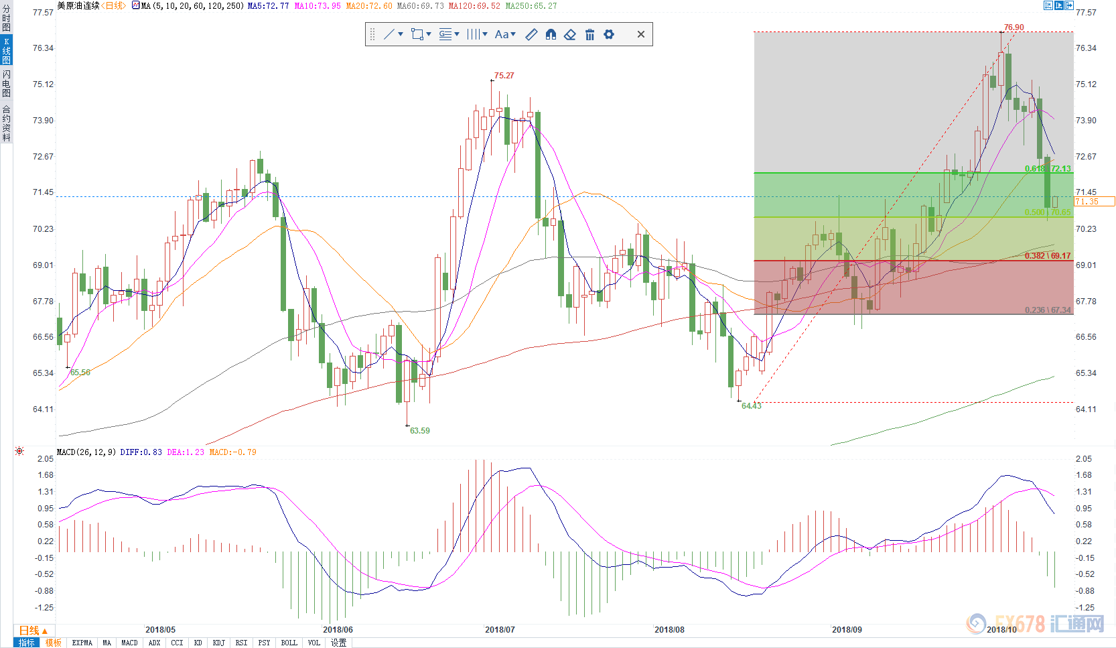The height and width of the screenshot is (648, 1116).
Task: Click the MA20:72.60 legend value
Action: coord(369,5)
